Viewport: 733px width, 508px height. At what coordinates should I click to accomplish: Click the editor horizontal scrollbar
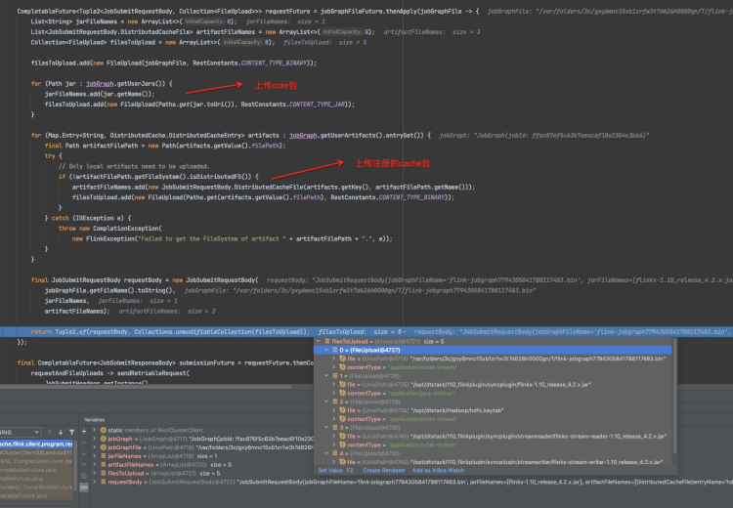pos(146,387)
